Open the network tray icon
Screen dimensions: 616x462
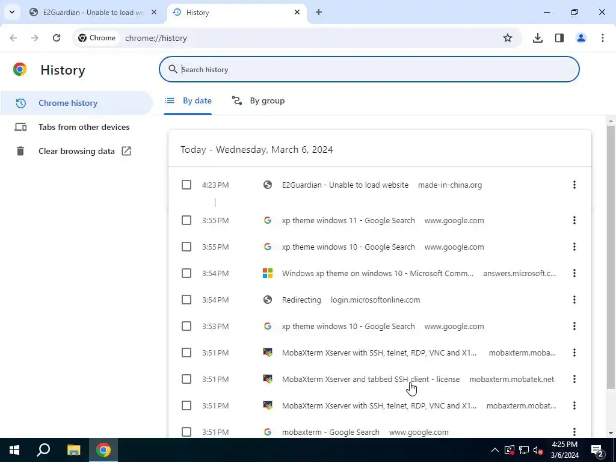click(524, 450)
